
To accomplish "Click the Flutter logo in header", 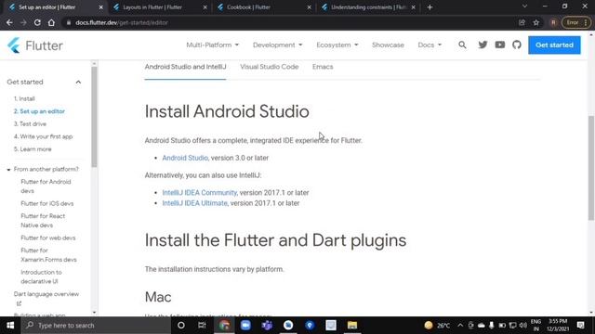I will pos(35,45).
